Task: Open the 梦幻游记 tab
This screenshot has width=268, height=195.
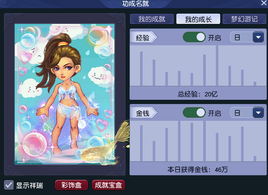Action: [x=245, y=19]
